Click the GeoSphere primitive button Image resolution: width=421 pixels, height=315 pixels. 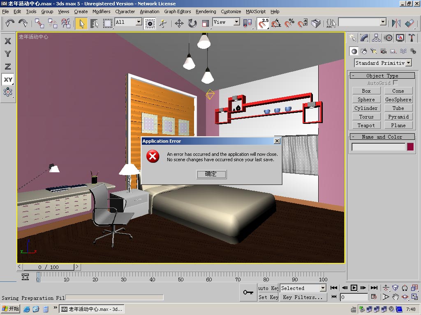click(x=398, y=99)
